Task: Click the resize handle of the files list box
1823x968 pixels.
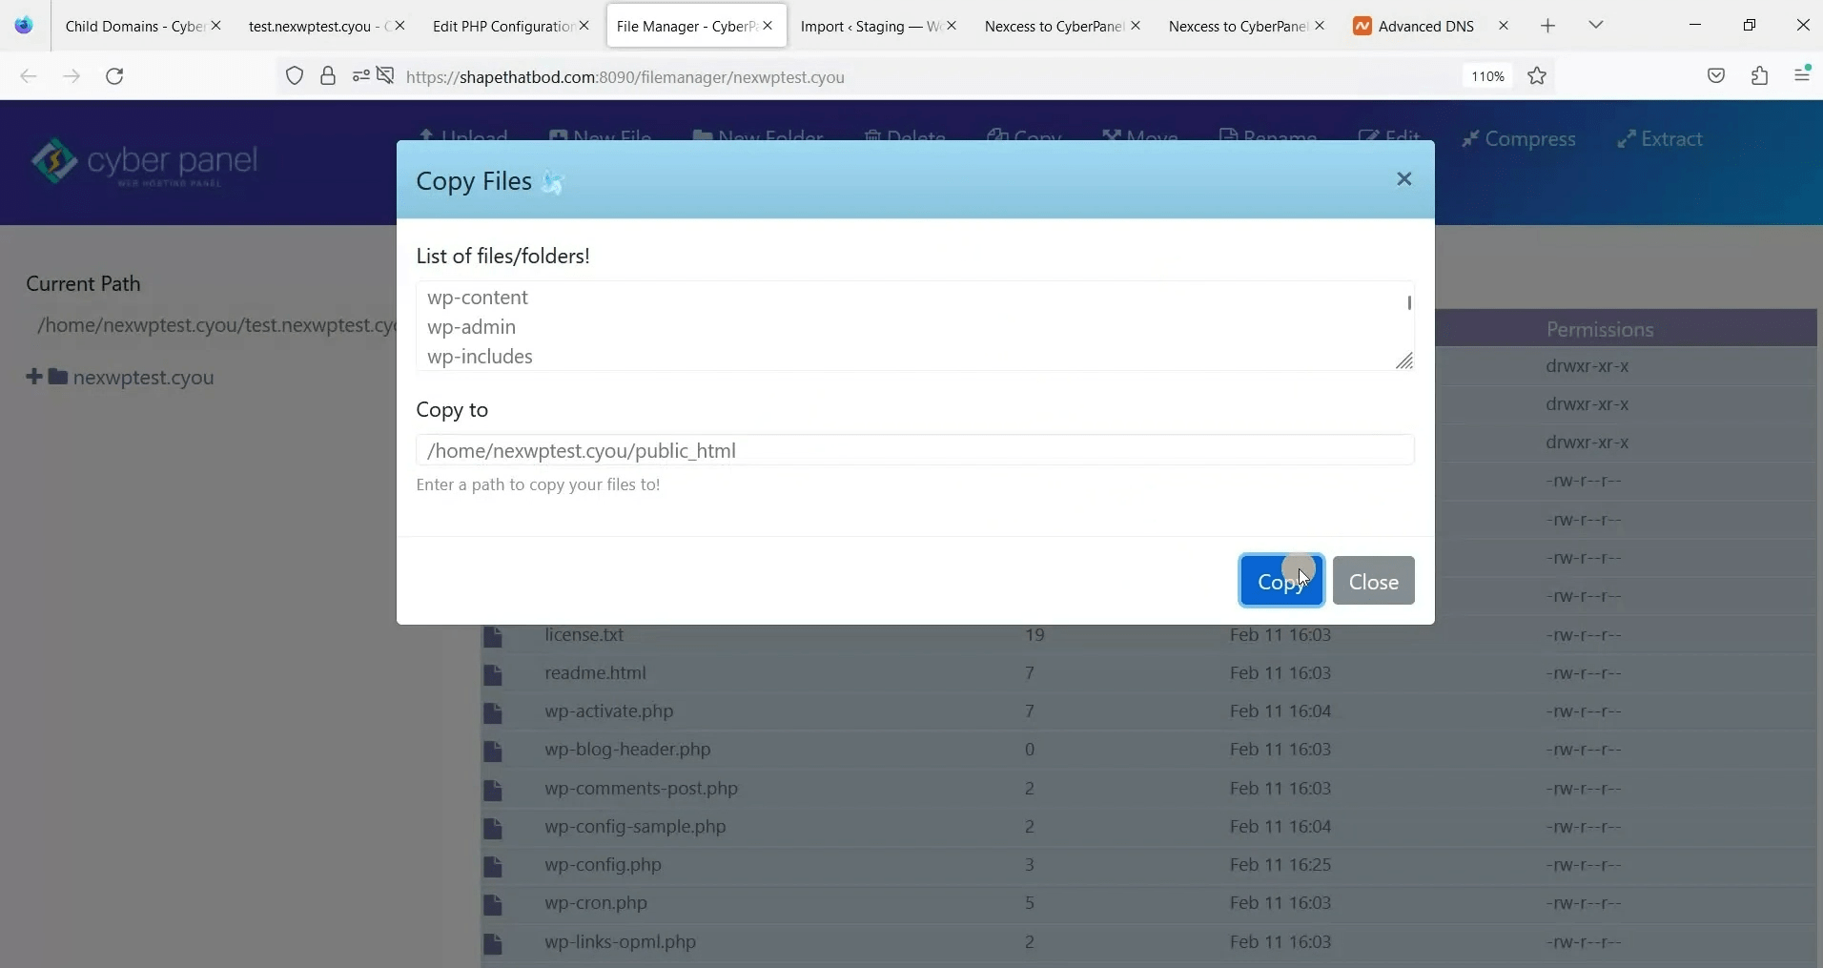Action: 1404,360
